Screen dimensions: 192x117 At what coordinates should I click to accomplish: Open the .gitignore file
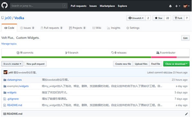pyautogui.click(x=13, y=99)
